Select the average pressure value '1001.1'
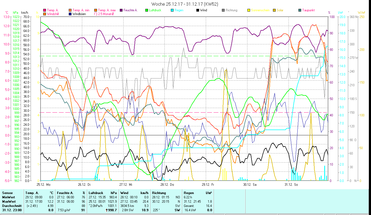 [x=112, y=206]
